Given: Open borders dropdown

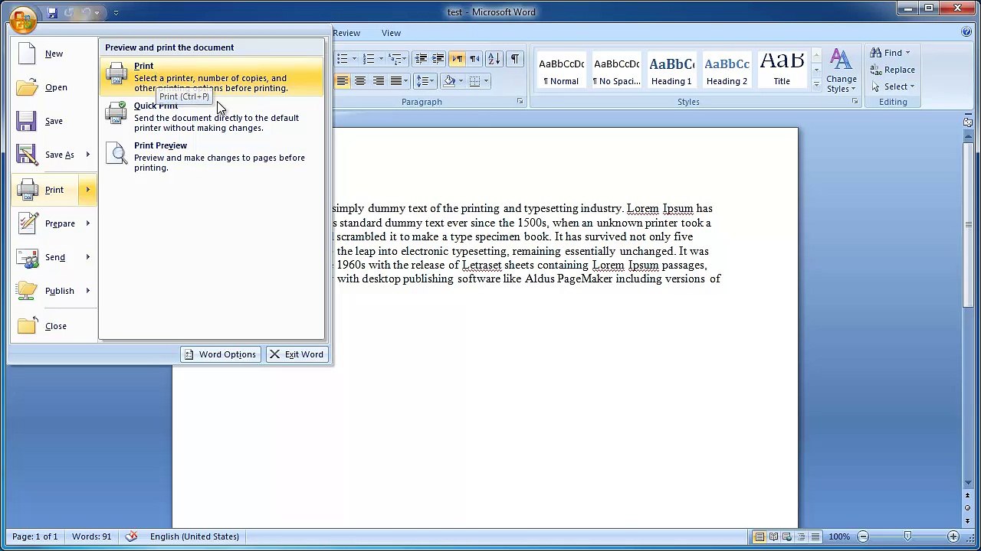Looking at the screenshot, I should click(x=485, y=81).
